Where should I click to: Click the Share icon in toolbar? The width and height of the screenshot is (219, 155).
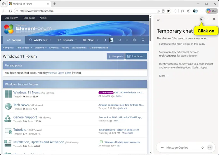pyautogui.click(x=189, y=11)
